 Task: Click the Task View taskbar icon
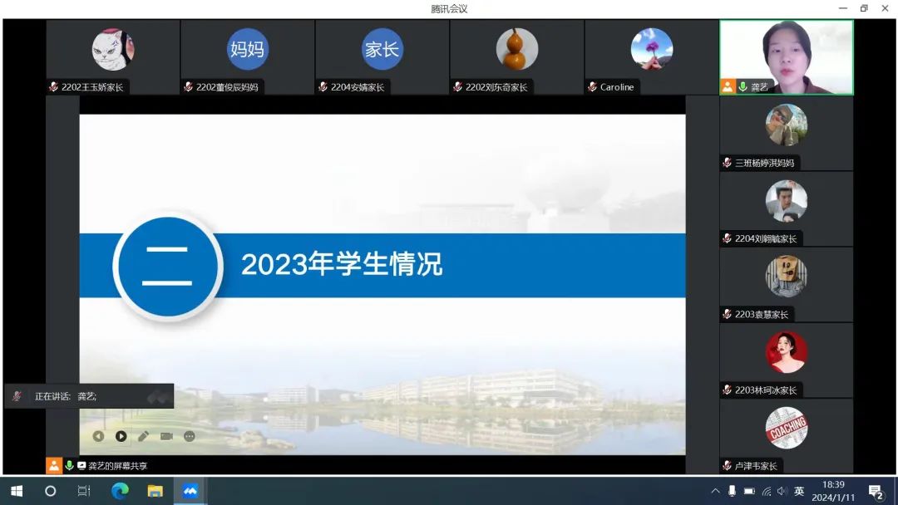click(x=84, y=491)
